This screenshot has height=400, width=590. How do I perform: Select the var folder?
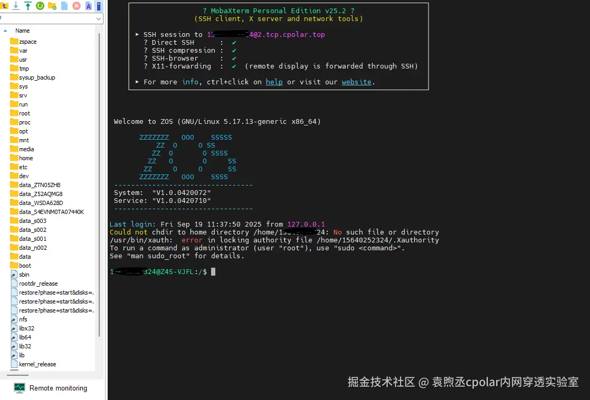(x=23, y=51)
